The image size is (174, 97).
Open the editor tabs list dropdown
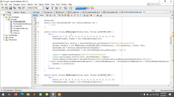pyautogui.click(x=170, y=12)
